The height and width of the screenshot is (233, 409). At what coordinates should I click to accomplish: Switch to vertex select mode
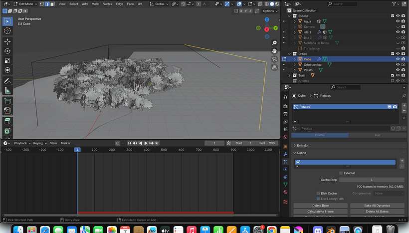(42, 4)
